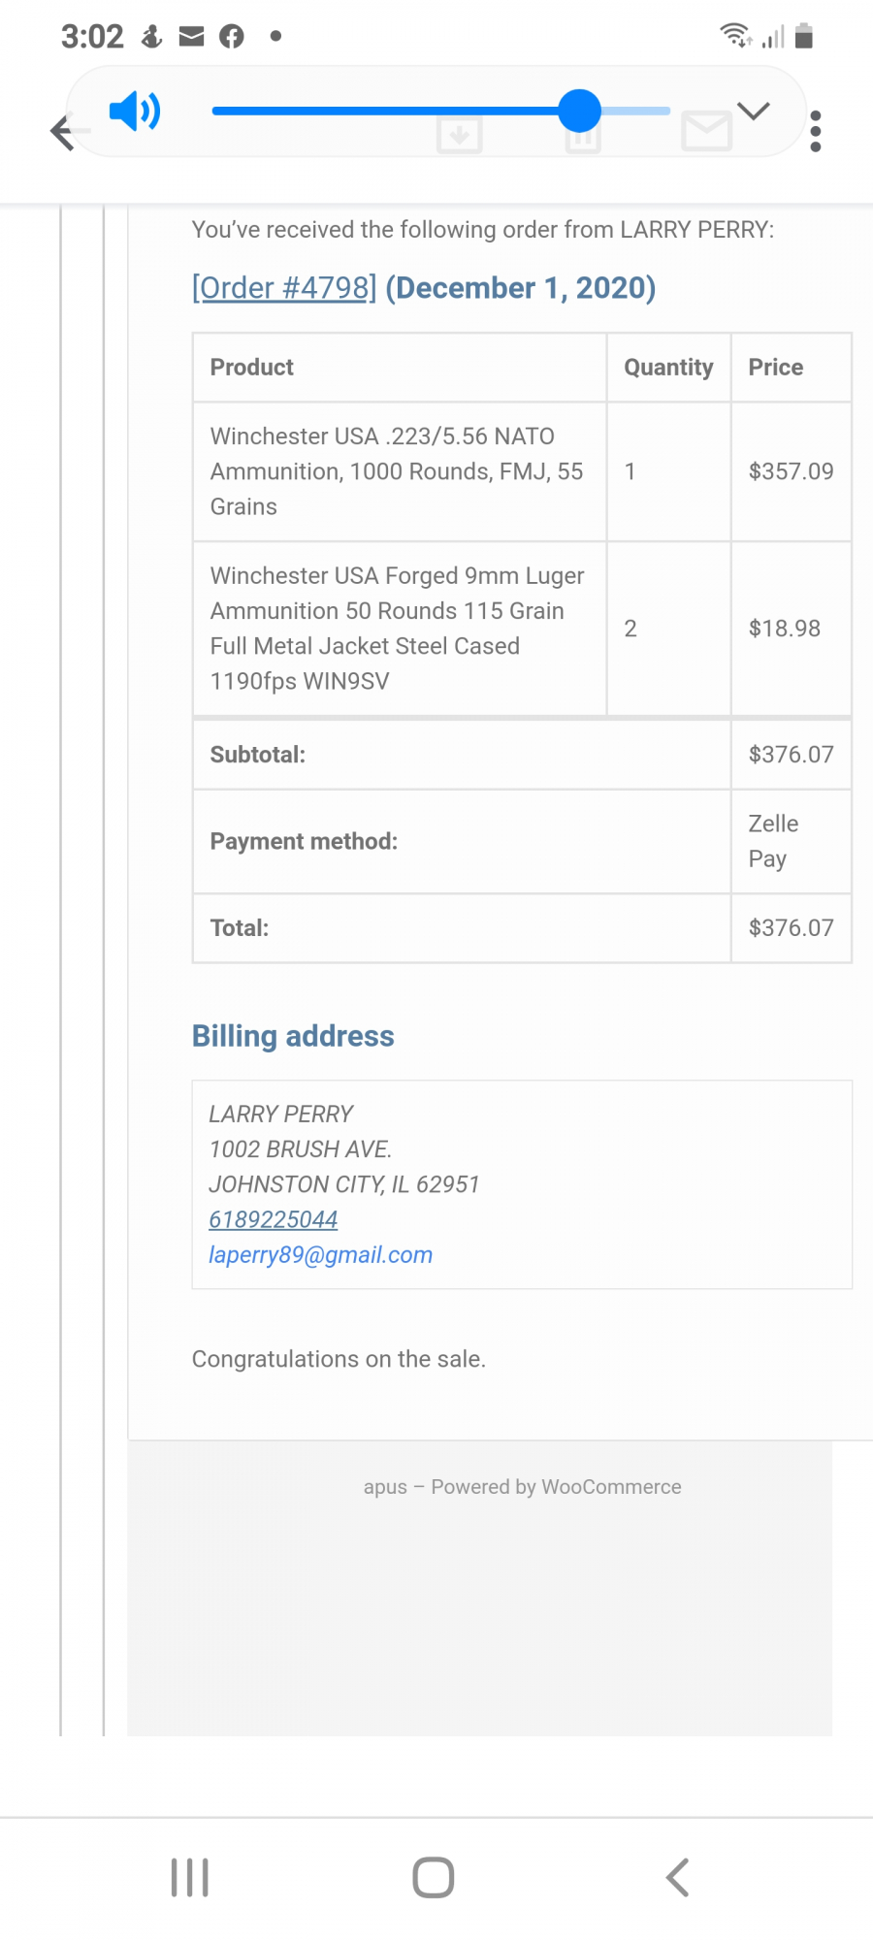The height and width of the screenshot is (1940, 873).
Task: Tap the mark-as-unread envelope icon
Action: click(707, 131)
